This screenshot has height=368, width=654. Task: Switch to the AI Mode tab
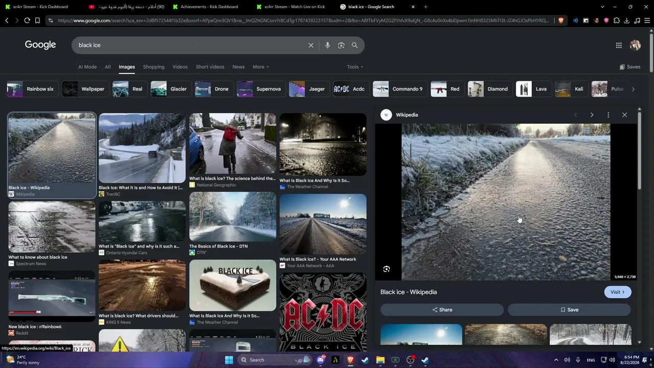[87, 67]
